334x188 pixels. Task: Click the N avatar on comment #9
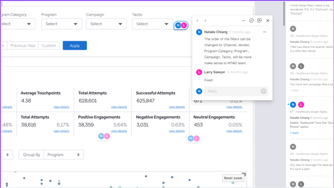(293, 29)
